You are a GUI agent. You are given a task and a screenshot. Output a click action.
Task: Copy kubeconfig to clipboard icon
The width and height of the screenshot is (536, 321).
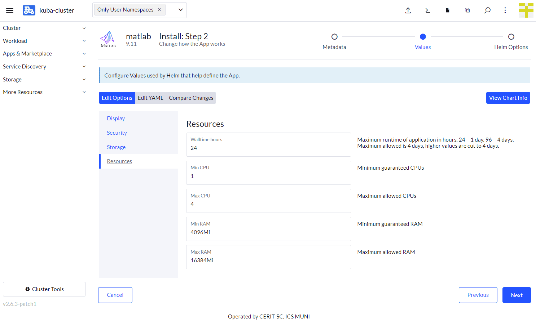coord(467,10)
